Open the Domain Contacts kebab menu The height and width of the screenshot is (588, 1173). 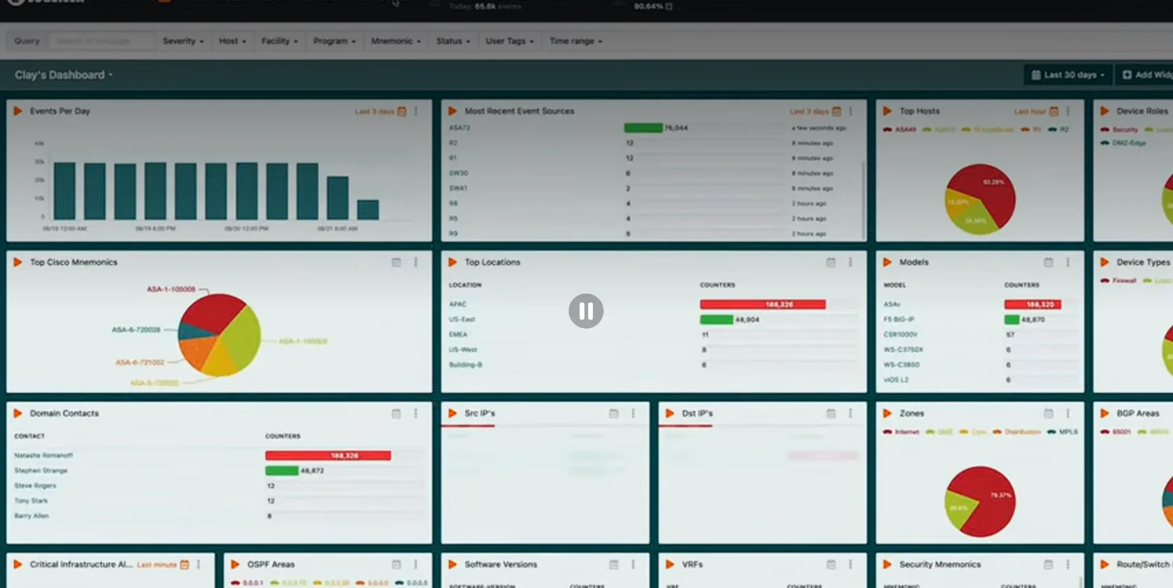(x=415, y=413)
